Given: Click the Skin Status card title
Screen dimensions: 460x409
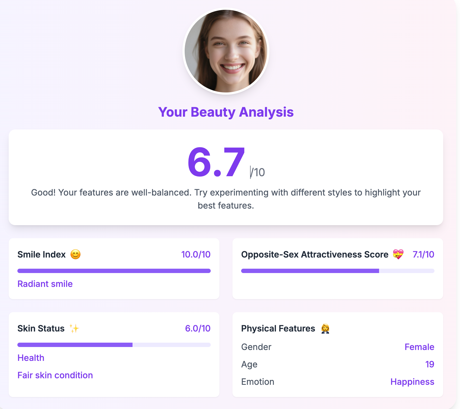Looking at the screenshot, I should click(x=41, y=328).
